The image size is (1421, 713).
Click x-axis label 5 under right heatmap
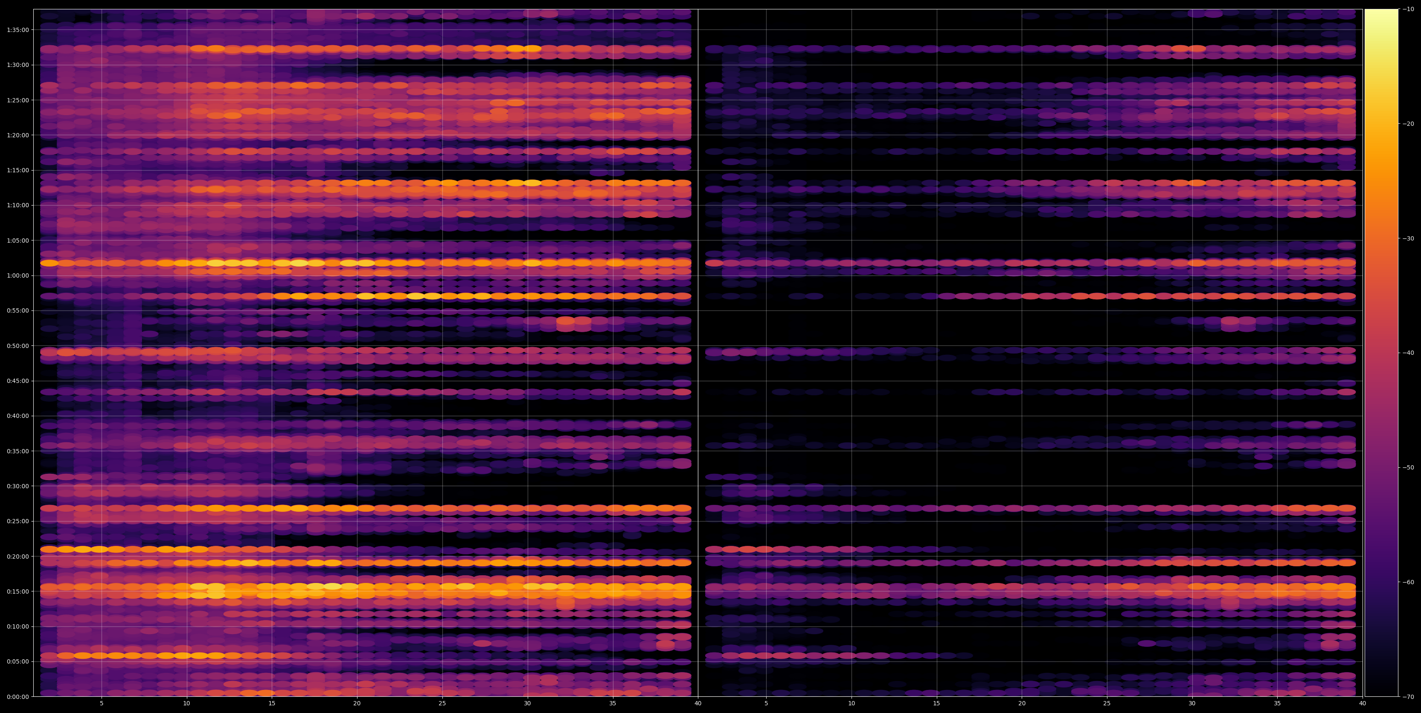pyautogui.click(x=766, y=703)
